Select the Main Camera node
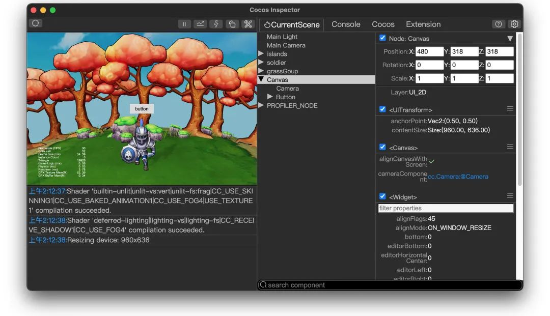Viewport: 550px width, 316px height. click(x=286, y=45)
